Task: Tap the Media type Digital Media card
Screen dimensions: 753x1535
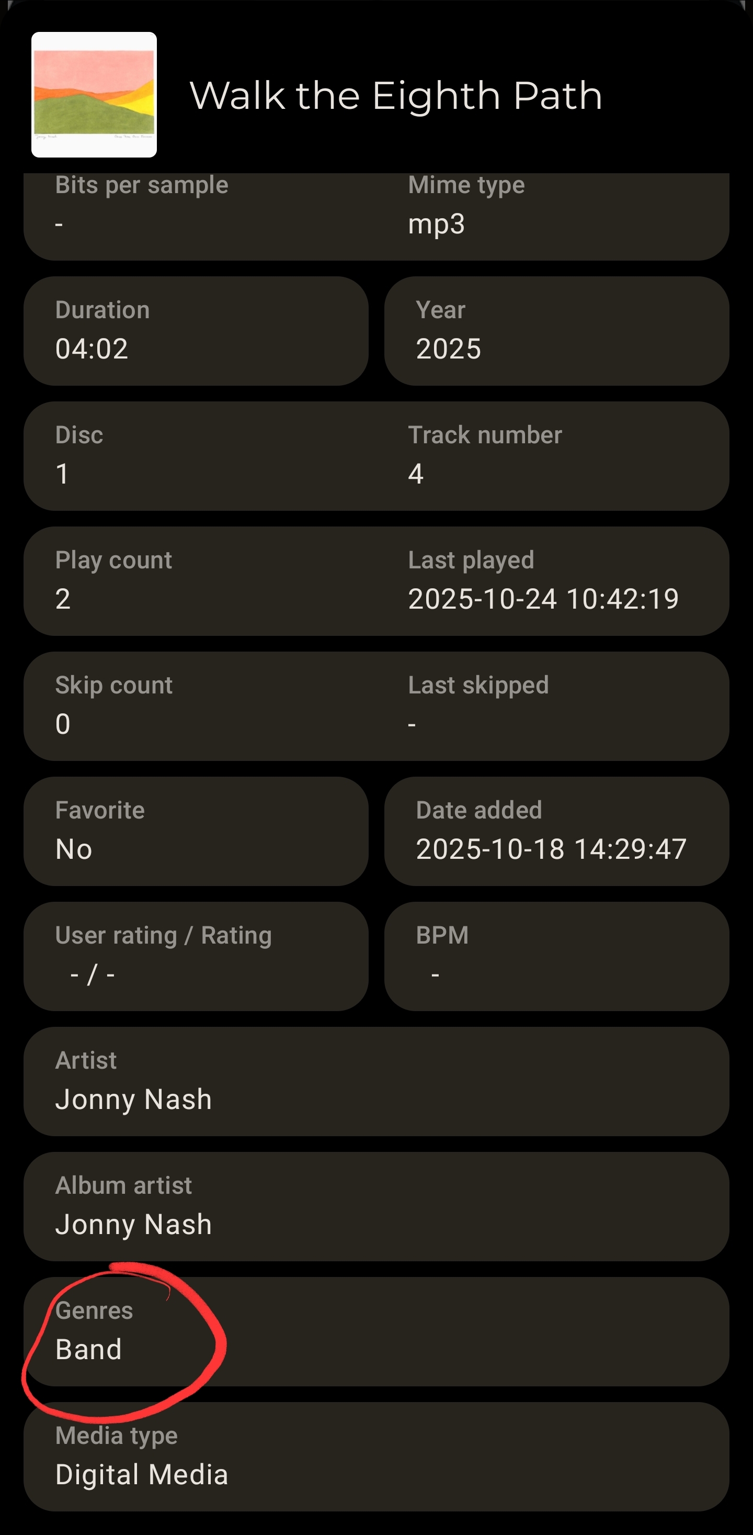Action: point(376,1456)
